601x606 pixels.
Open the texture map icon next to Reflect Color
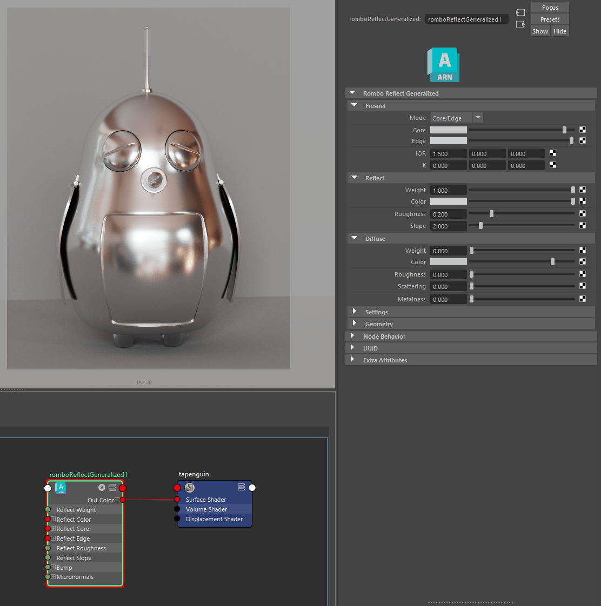[x=583, y=201]
